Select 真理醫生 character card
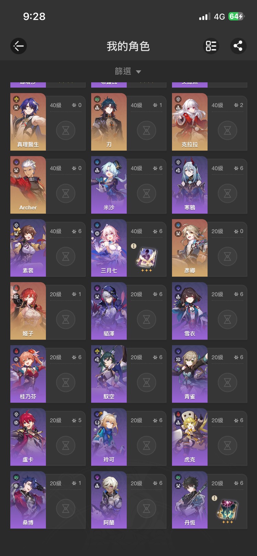Image resolution: width=257 pixels, height=556 pixels. point(48,122)
